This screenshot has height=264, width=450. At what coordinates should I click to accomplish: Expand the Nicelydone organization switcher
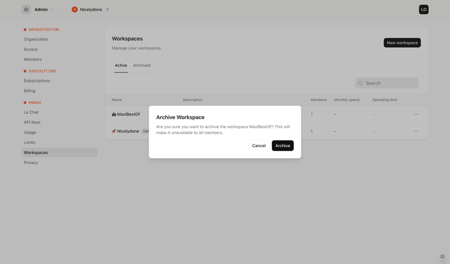pyautogui.click(x=107, y=10)
